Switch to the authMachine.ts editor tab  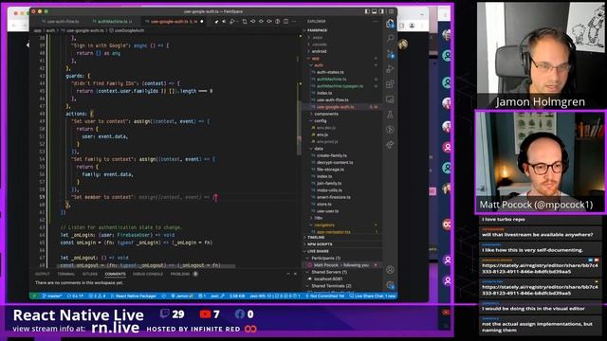click(x=113, y=21)
